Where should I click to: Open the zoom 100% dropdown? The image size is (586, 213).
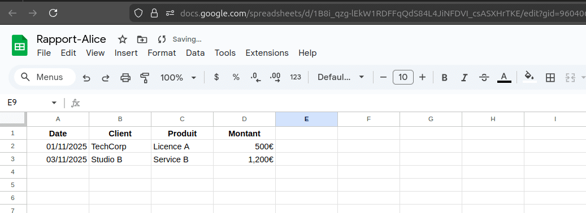pos(178,77)
